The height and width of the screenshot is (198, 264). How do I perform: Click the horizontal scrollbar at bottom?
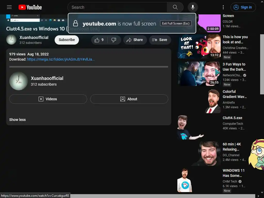pos(163,196)
